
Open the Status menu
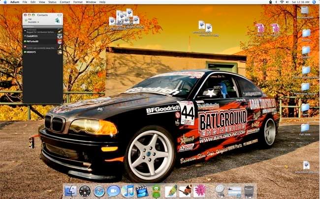point(52,2)
